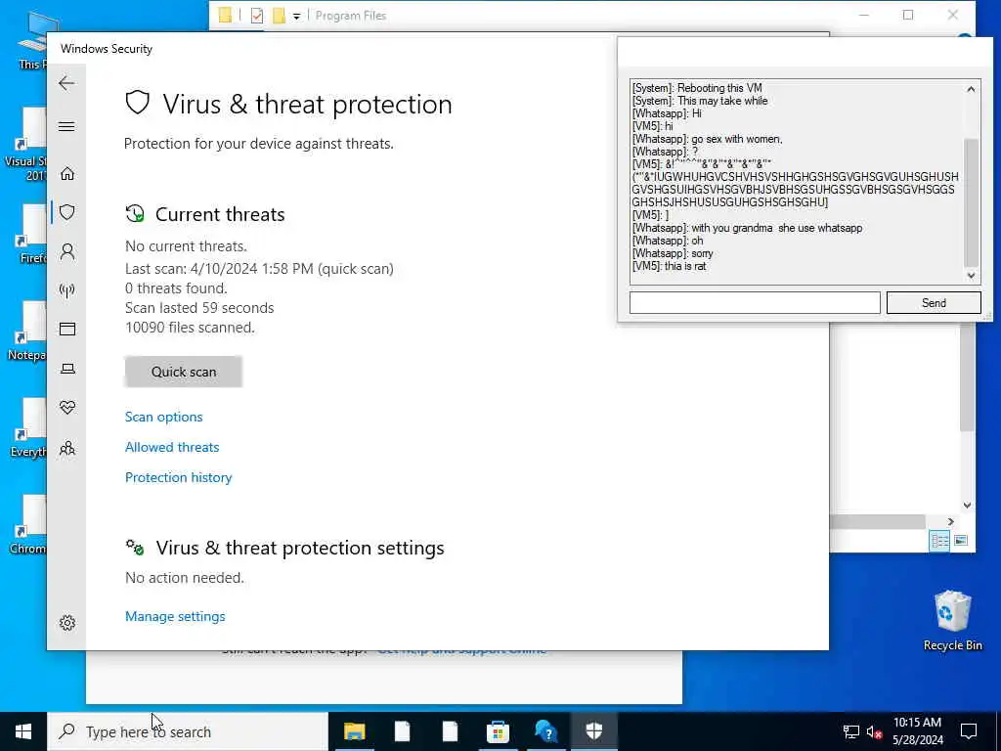Open Family options sidebar icon

pos(67,448)
